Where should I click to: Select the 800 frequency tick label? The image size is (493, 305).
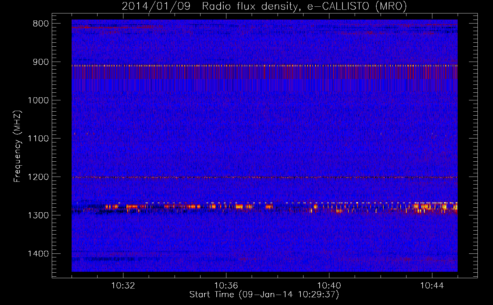pyautogui.click(x=41, y=24)
